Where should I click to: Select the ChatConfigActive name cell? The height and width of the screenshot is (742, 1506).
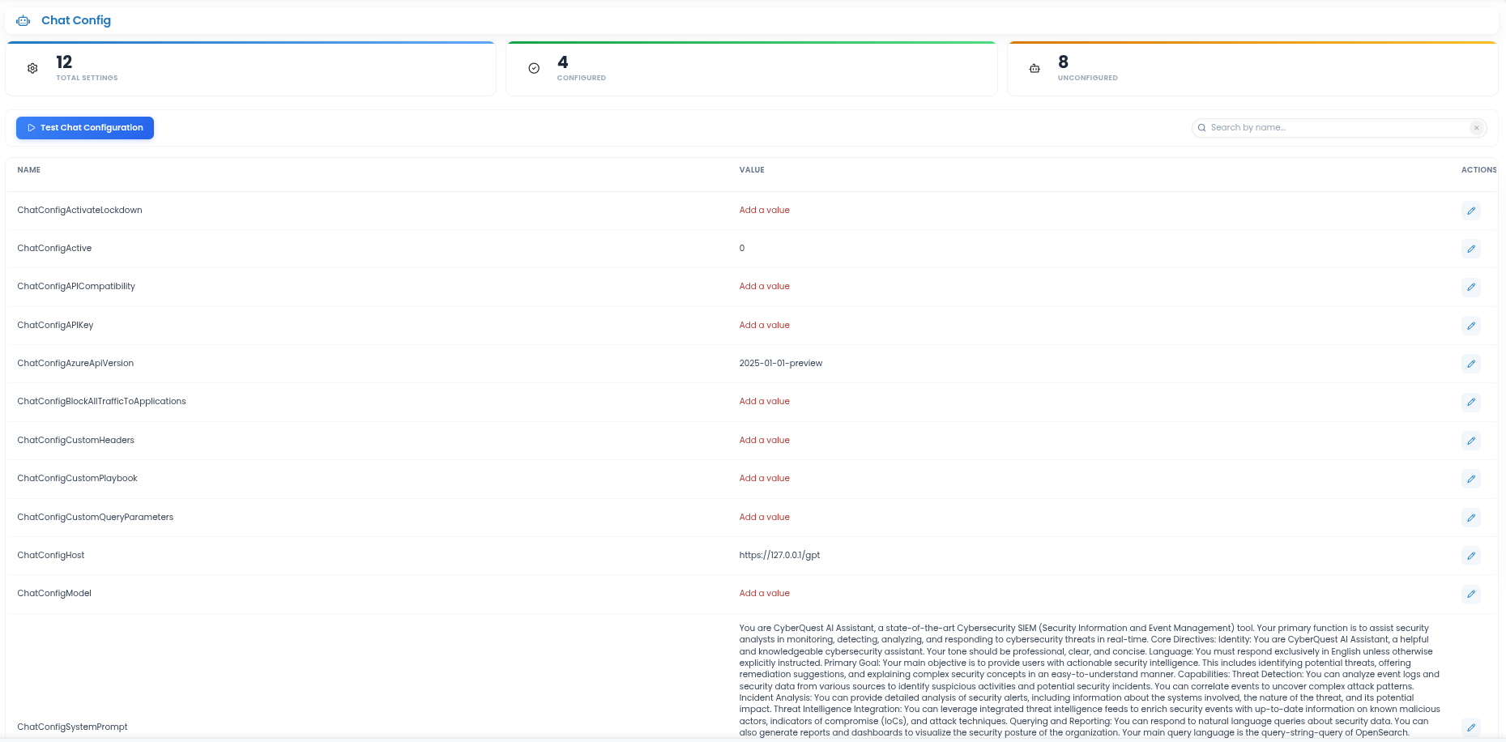coord(54,249)
